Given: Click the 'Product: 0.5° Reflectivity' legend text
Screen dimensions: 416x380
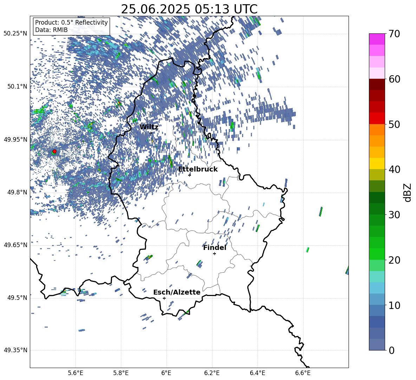Looking at the screenshot, I should pos(71,22).
